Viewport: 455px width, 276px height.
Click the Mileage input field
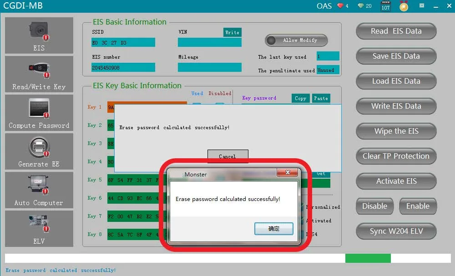tap(209, 68)
